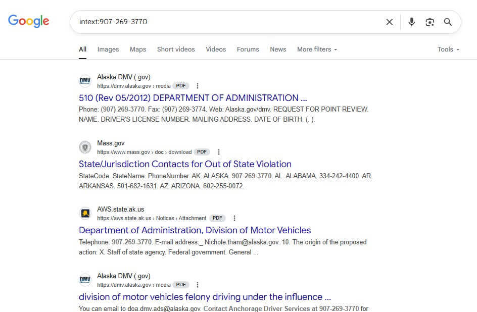This screenshot has width=477, height=312.
Task: Click the snippet starting 'StateCode. StateName. PhoneNumber'
Action: [x=225, y=181]
